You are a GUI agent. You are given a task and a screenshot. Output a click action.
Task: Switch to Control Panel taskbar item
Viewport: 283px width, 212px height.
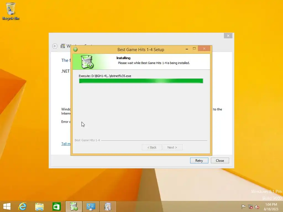(91, 206)
